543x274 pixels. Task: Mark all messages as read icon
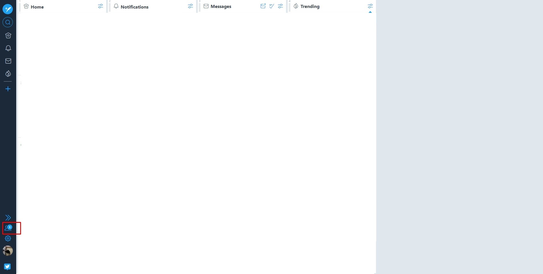pos(271,6)
